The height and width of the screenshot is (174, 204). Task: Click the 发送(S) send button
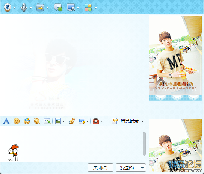click(127, 168)
